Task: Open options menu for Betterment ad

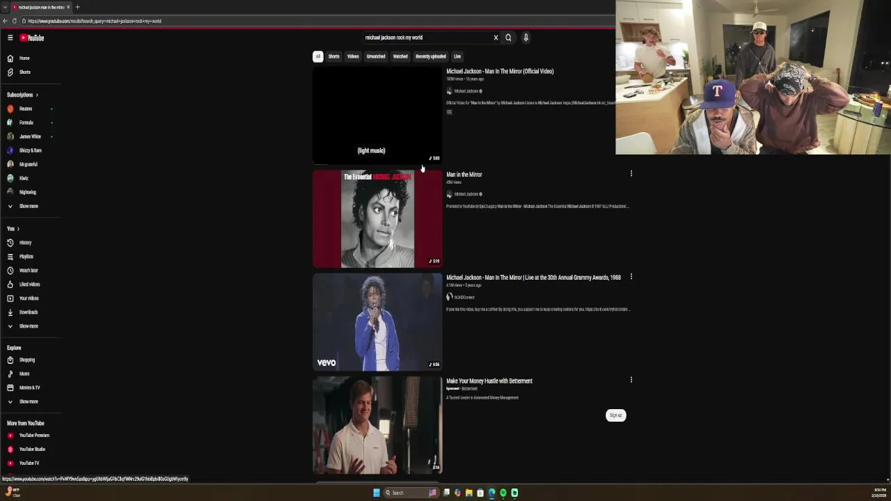Action: [x=631, y=380]
